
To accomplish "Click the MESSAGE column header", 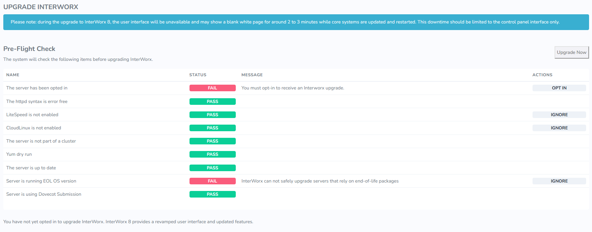I will click(x=252, y=75).
